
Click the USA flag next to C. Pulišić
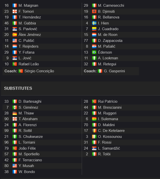[x=15, y=41]
